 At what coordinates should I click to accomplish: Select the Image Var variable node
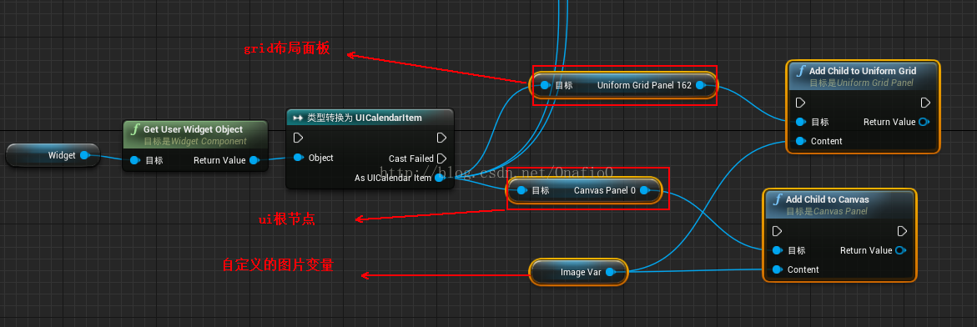pyautogui.click(x=578, y=272)
